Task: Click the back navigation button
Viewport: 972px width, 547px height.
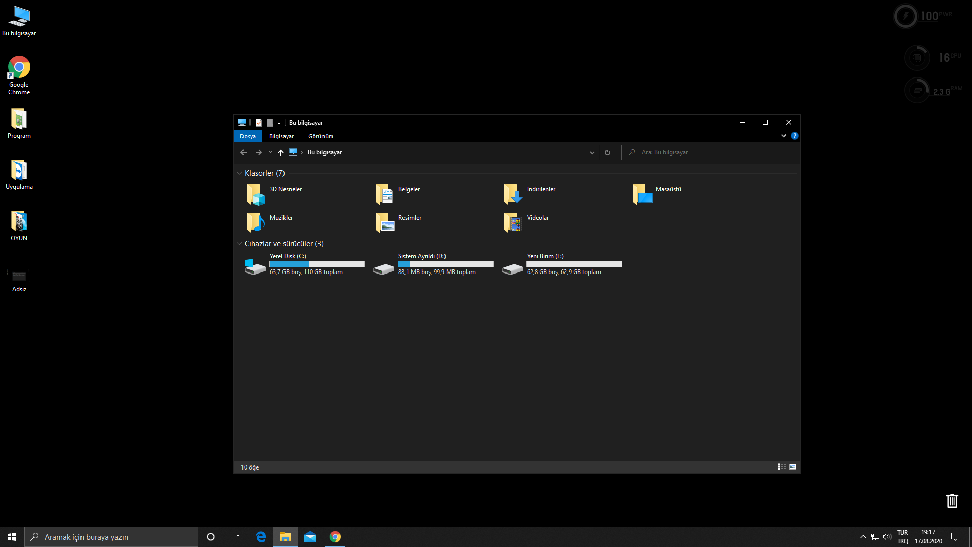Action: 244,152
